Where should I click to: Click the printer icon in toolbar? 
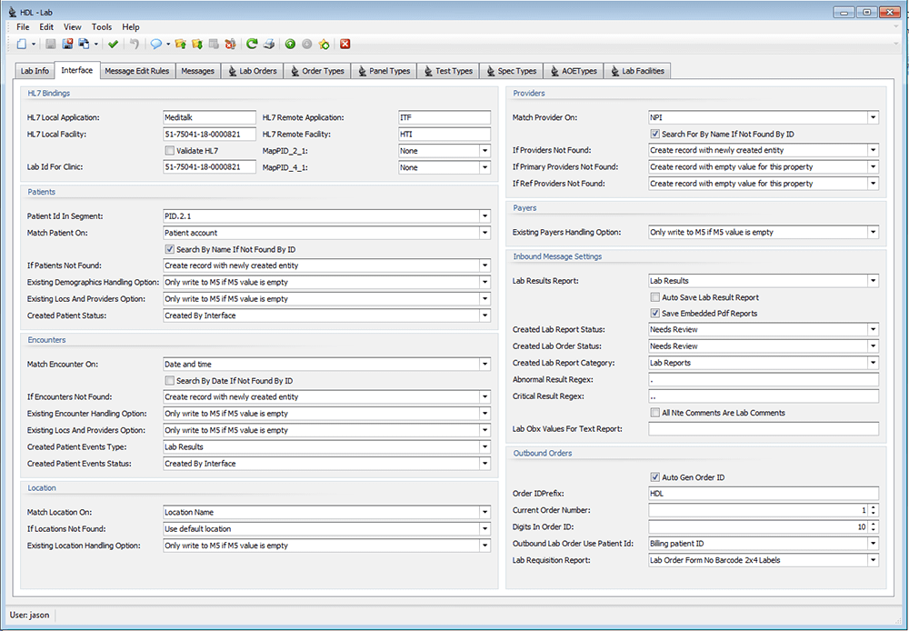coord(269,44)
